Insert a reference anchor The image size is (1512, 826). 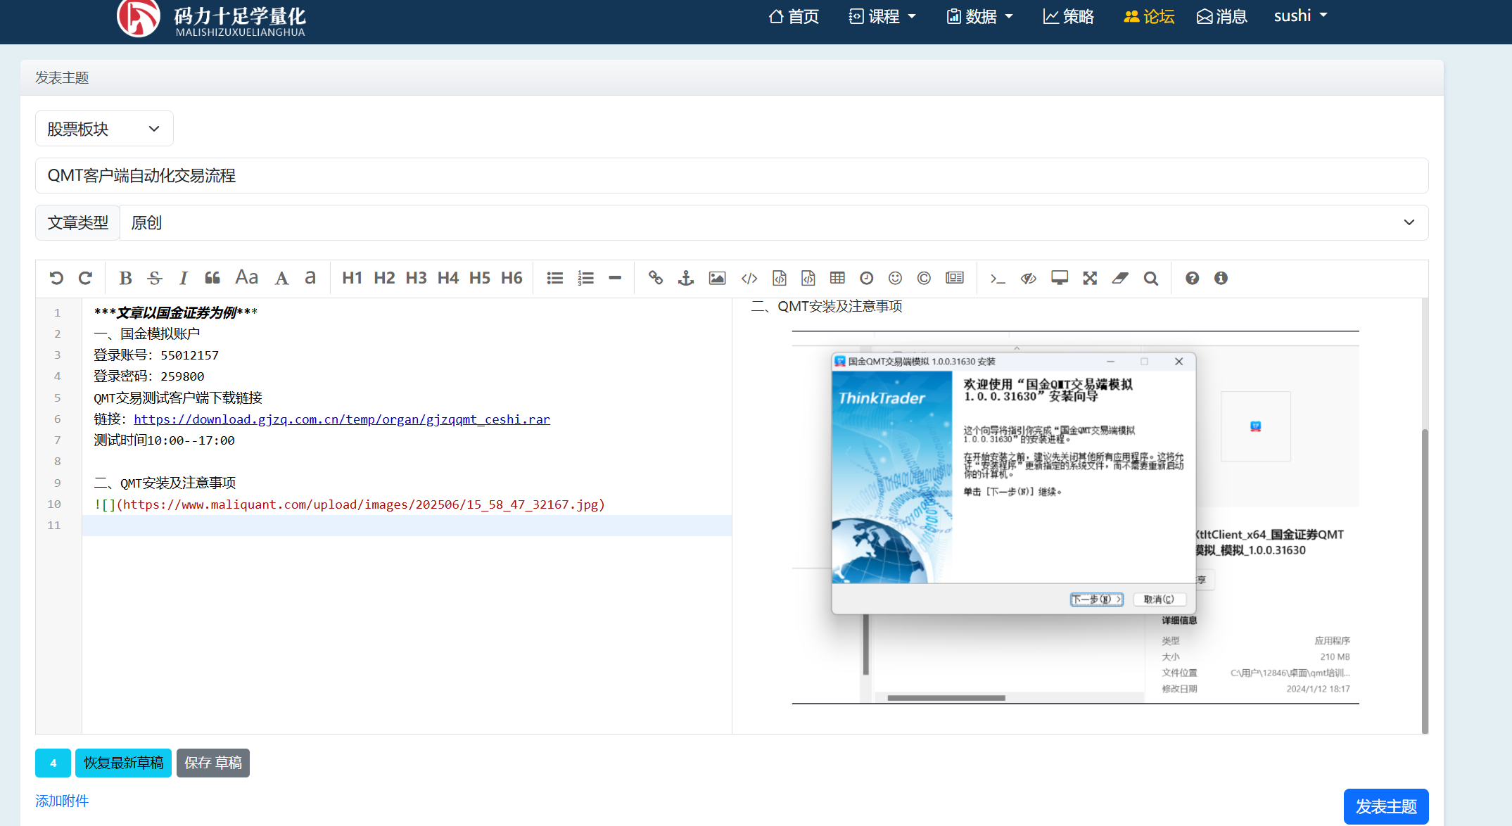(x=686, y=278)
